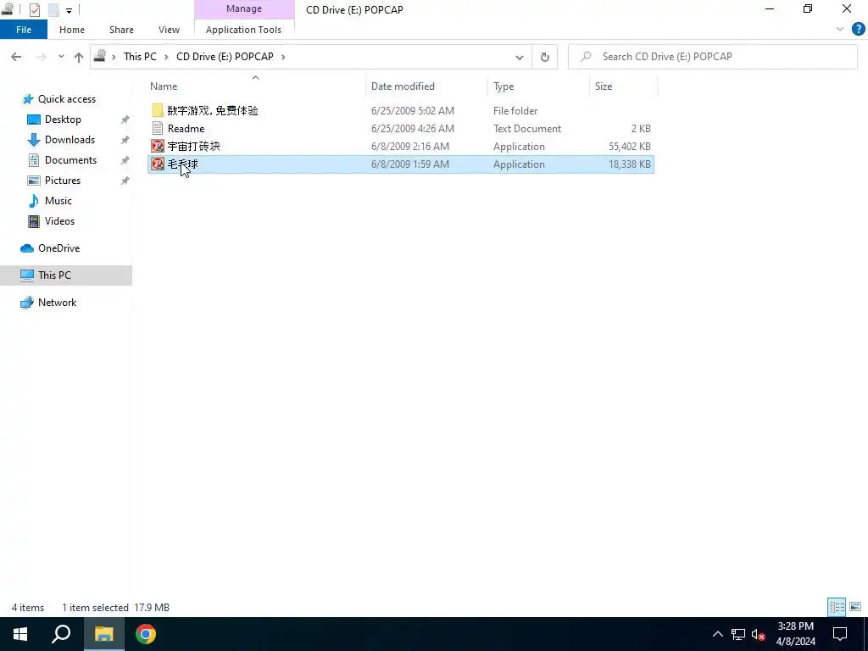Click the 宇宙打砖块 application icon
Viewport: 868px width, 651px height.
[x=158, y=146]
